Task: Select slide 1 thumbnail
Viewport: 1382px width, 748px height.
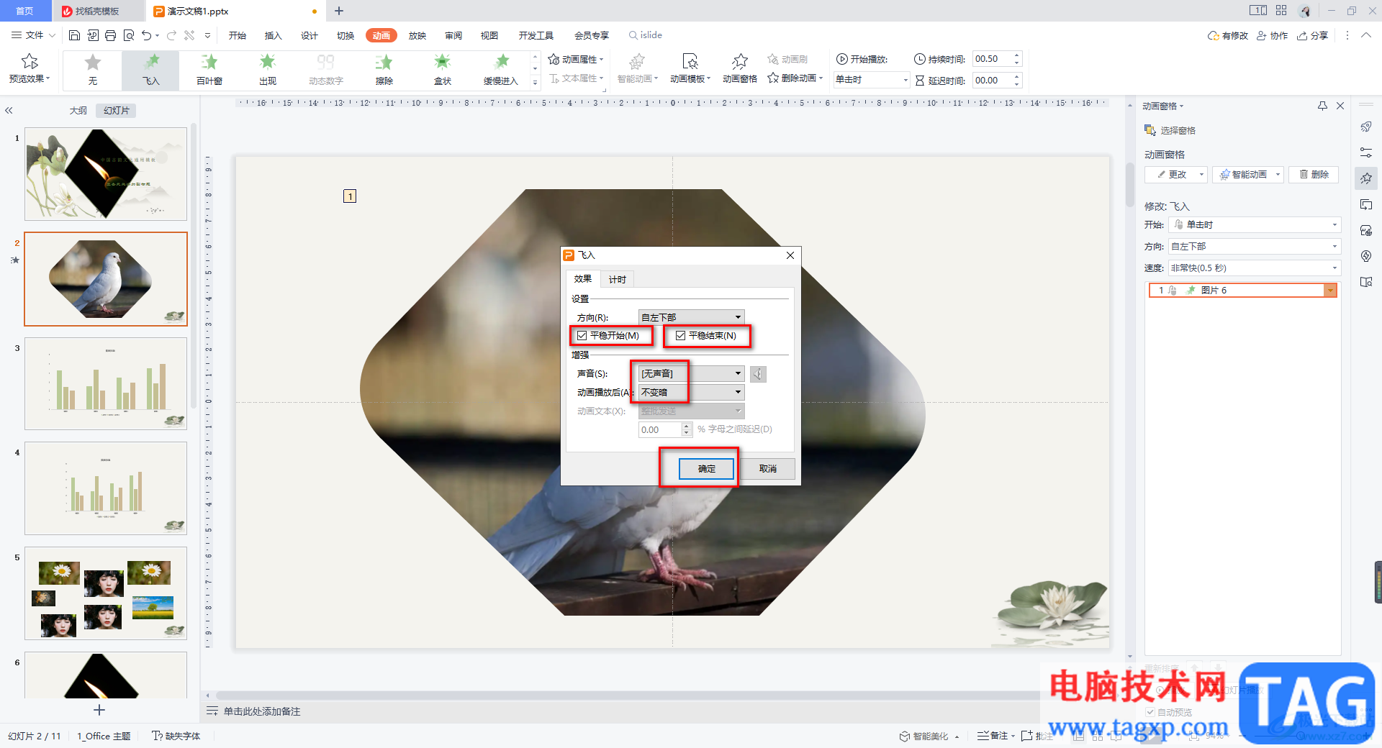Action: pyautogui.click(x=106, y=174)
